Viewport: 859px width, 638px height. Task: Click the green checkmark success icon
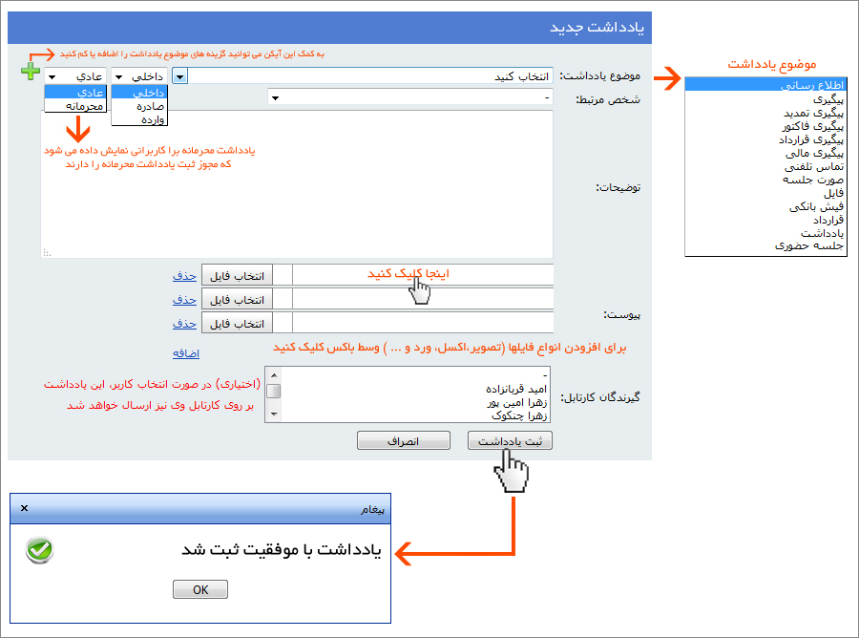(39, 550)
